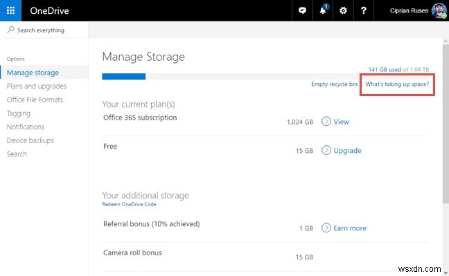
Task: Click Your additional storage heading
Action: (146, 195)
